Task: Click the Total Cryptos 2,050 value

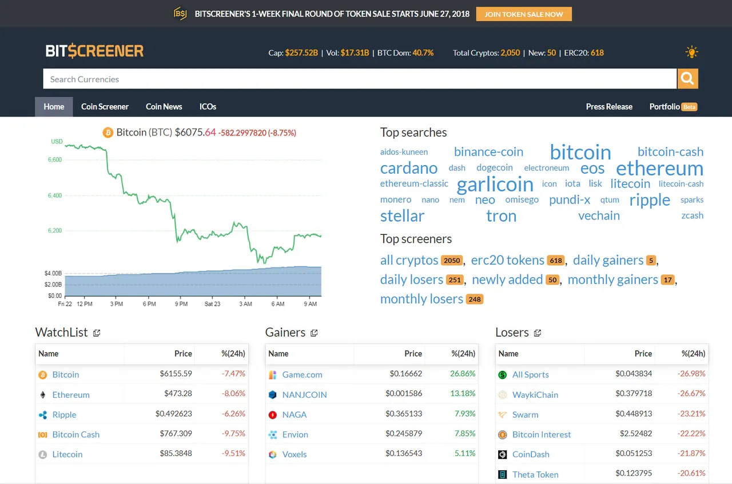Action: coord(510,53)
